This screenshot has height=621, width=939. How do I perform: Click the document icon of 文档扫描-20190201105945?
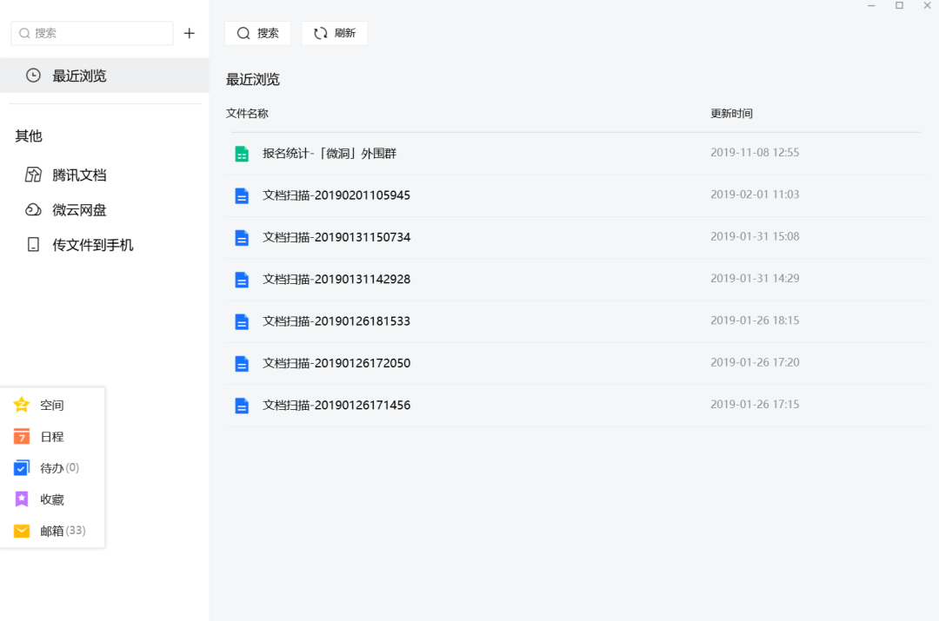pos(242,195)
